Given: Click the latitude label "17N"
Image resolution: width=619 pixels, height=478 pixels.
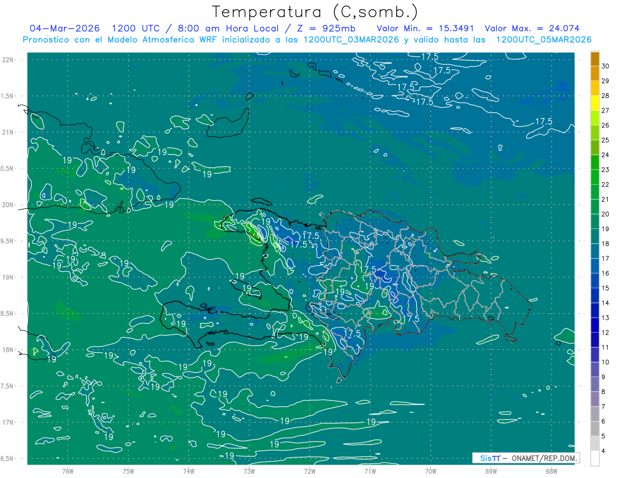Looking at the screenshot, I should 8,423.
